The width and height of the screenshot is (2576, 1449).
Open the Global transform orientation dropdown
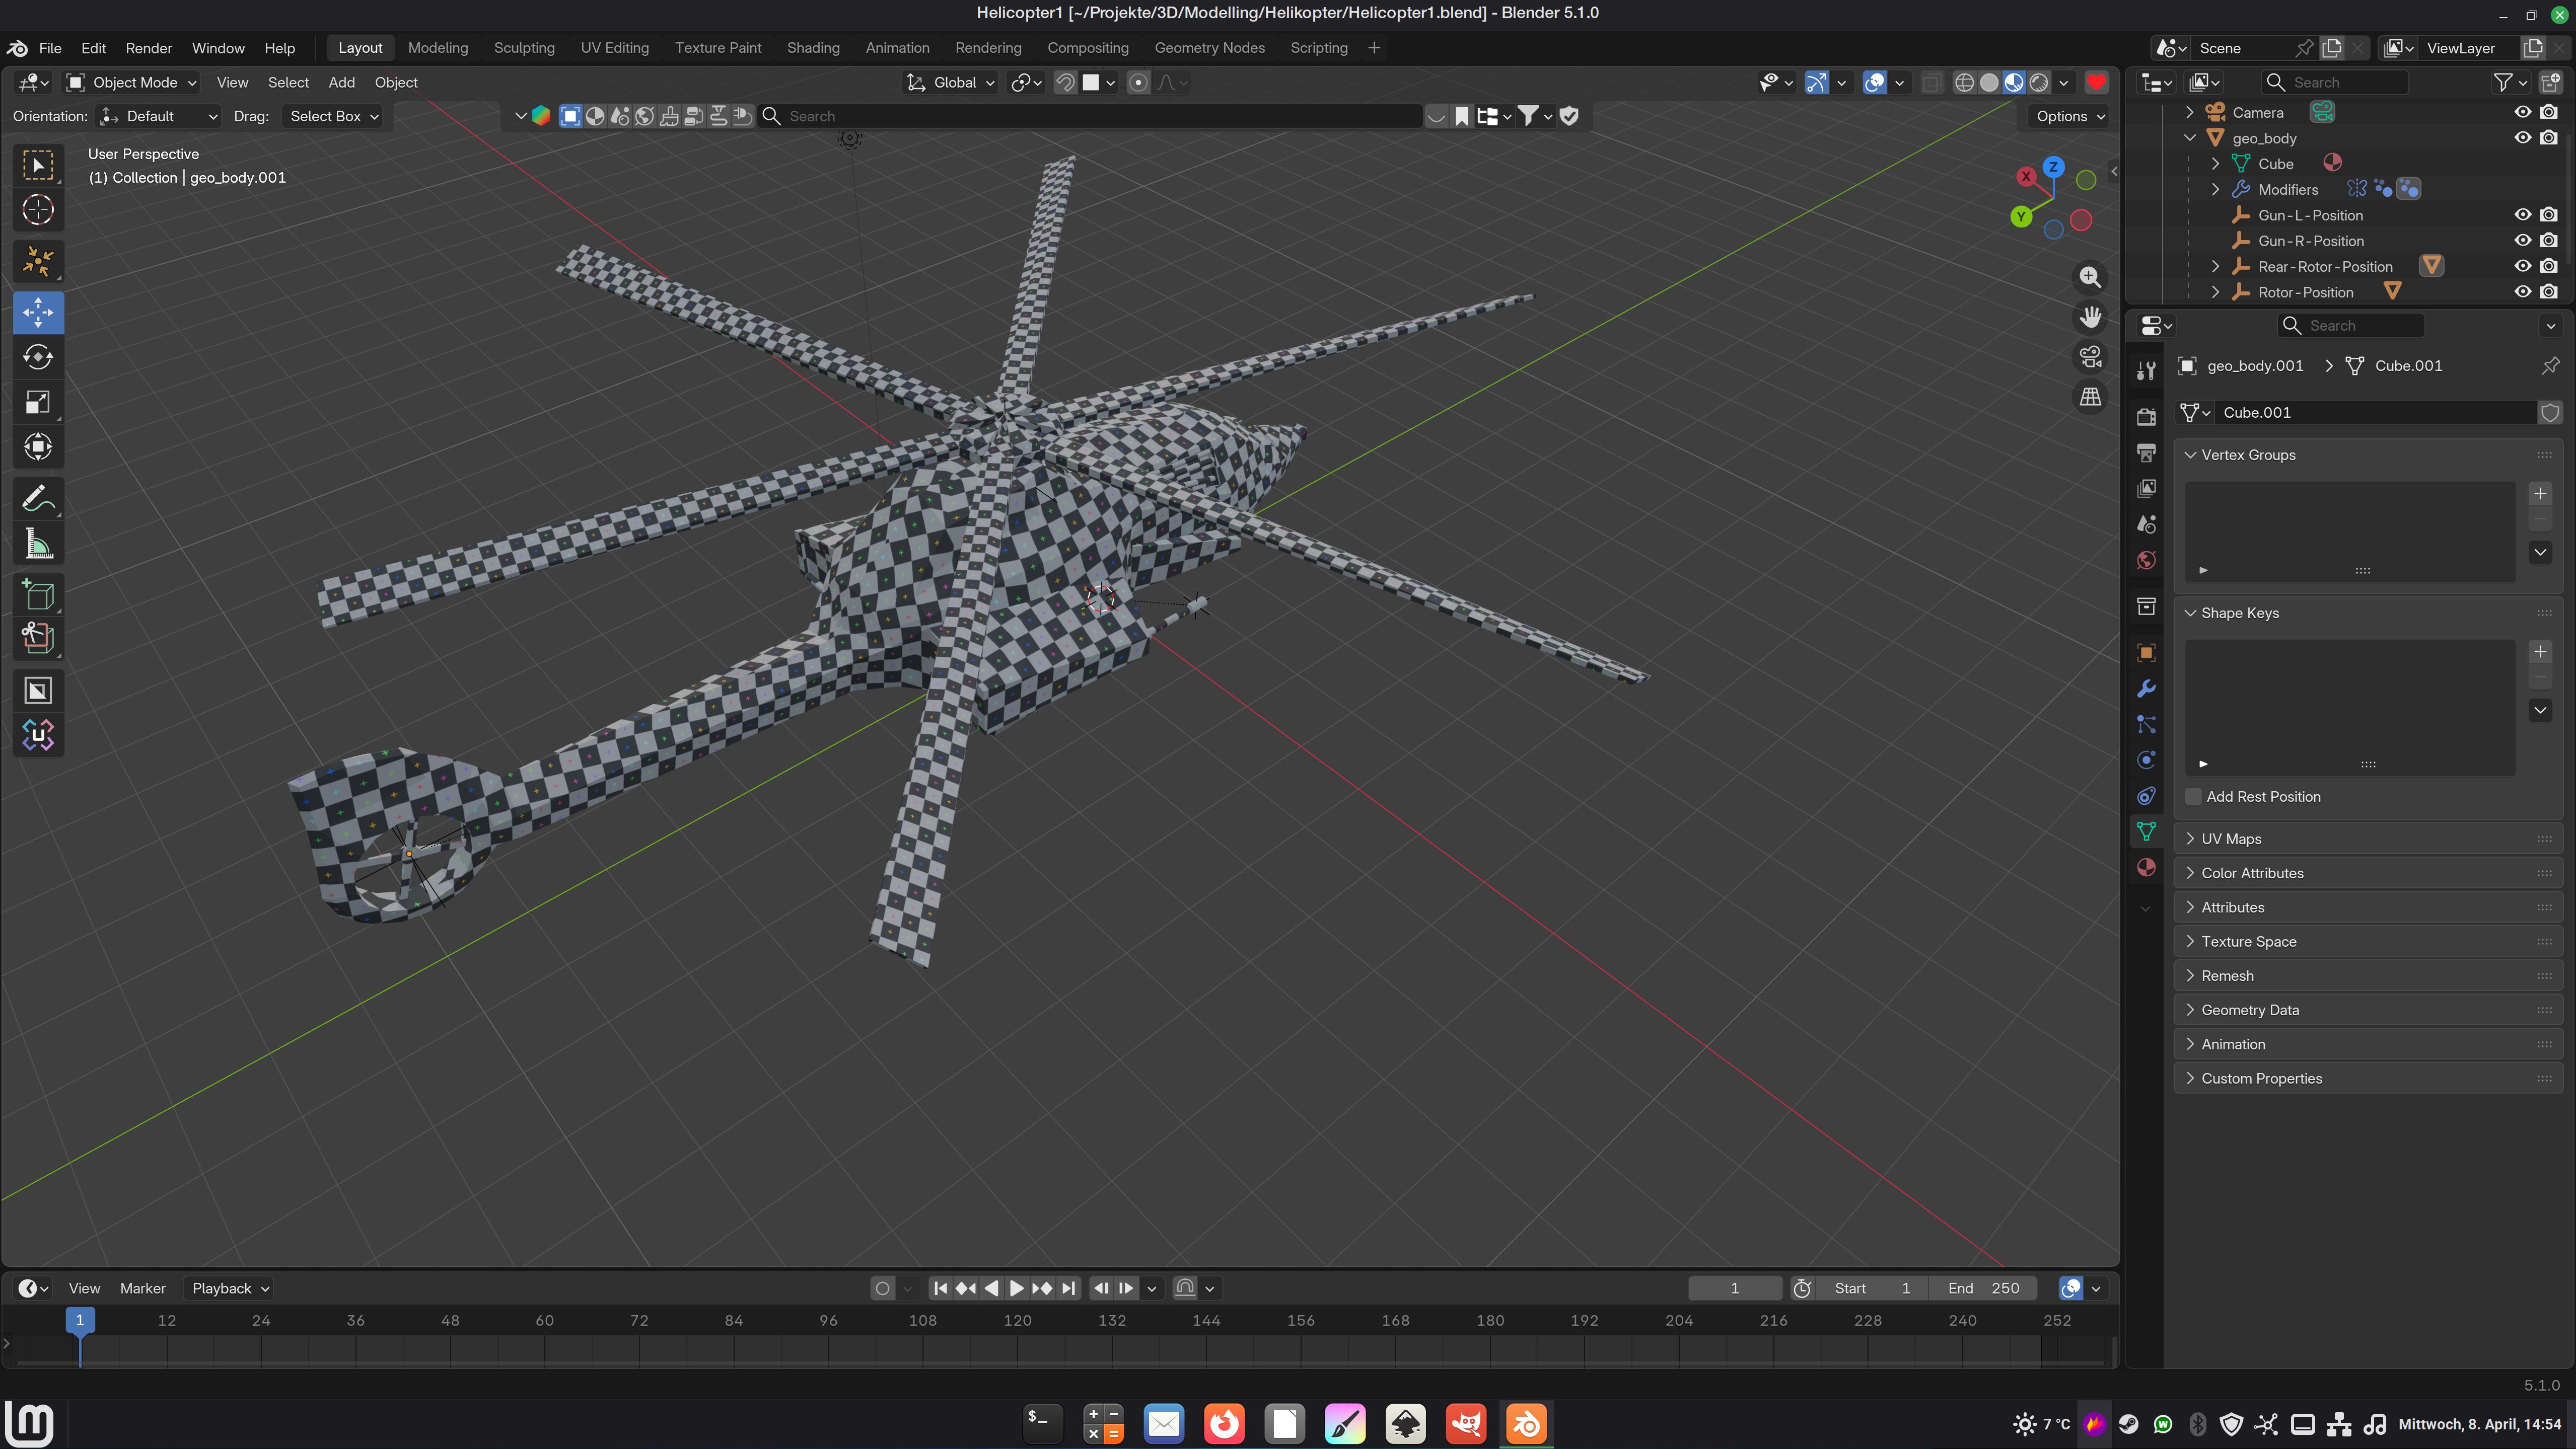[951, 83]
